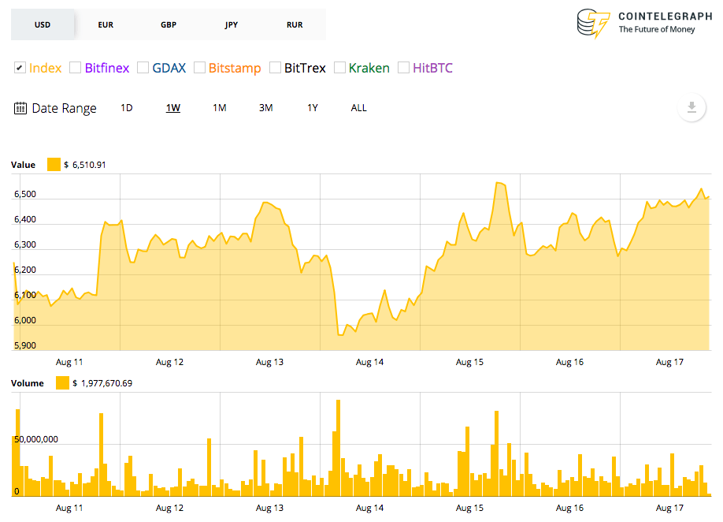Enable the GDAX checkbox
723x522 pixels.
point(143,68)
